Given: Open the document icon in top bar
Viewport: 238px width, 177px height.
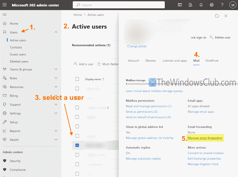Looking at the screenshot, I should 190,5.
